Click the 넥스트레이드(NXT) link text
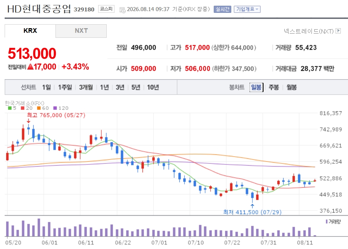The image size is (348, 249). point(309,31)
